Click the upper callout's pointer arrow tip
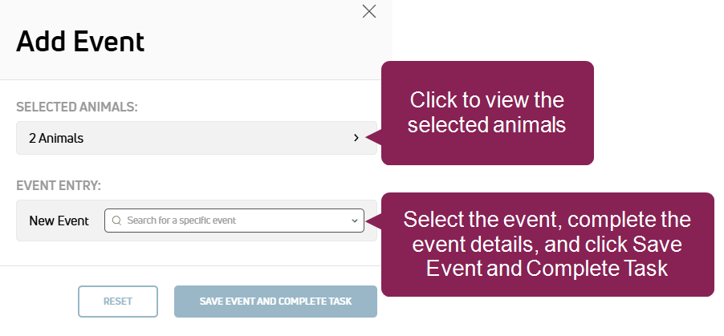Image resolution: width=724 pixels, height=336 pixels. 368,137
